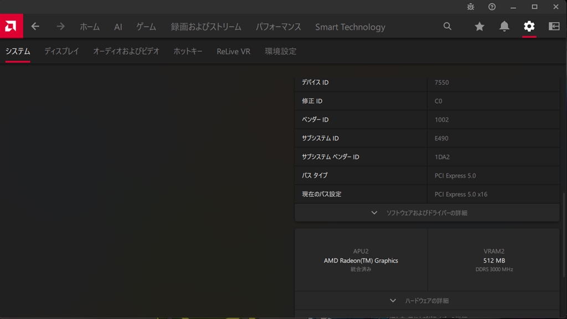Click the サブシステム ID label
567x319 pixels.
click(320, 138)
